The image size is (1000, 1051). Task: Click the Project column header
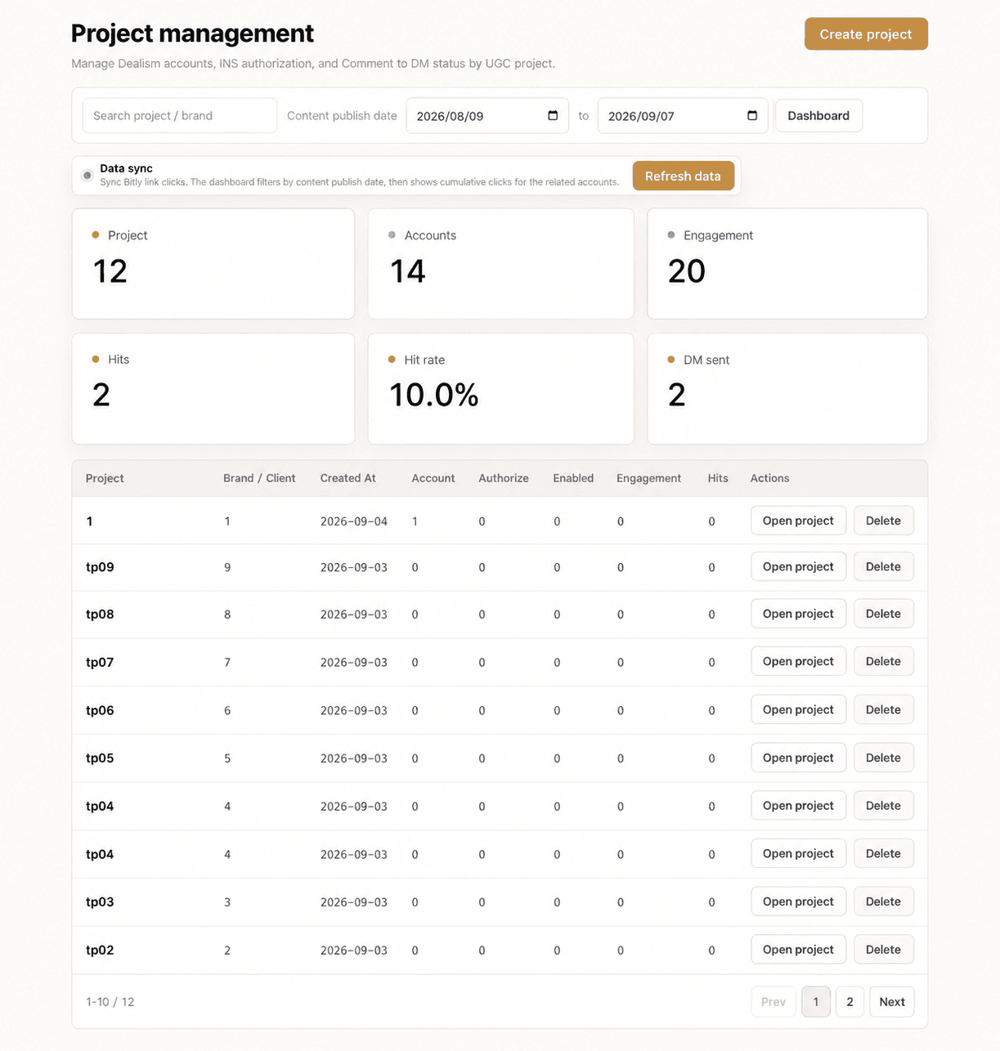pos(105,478)
